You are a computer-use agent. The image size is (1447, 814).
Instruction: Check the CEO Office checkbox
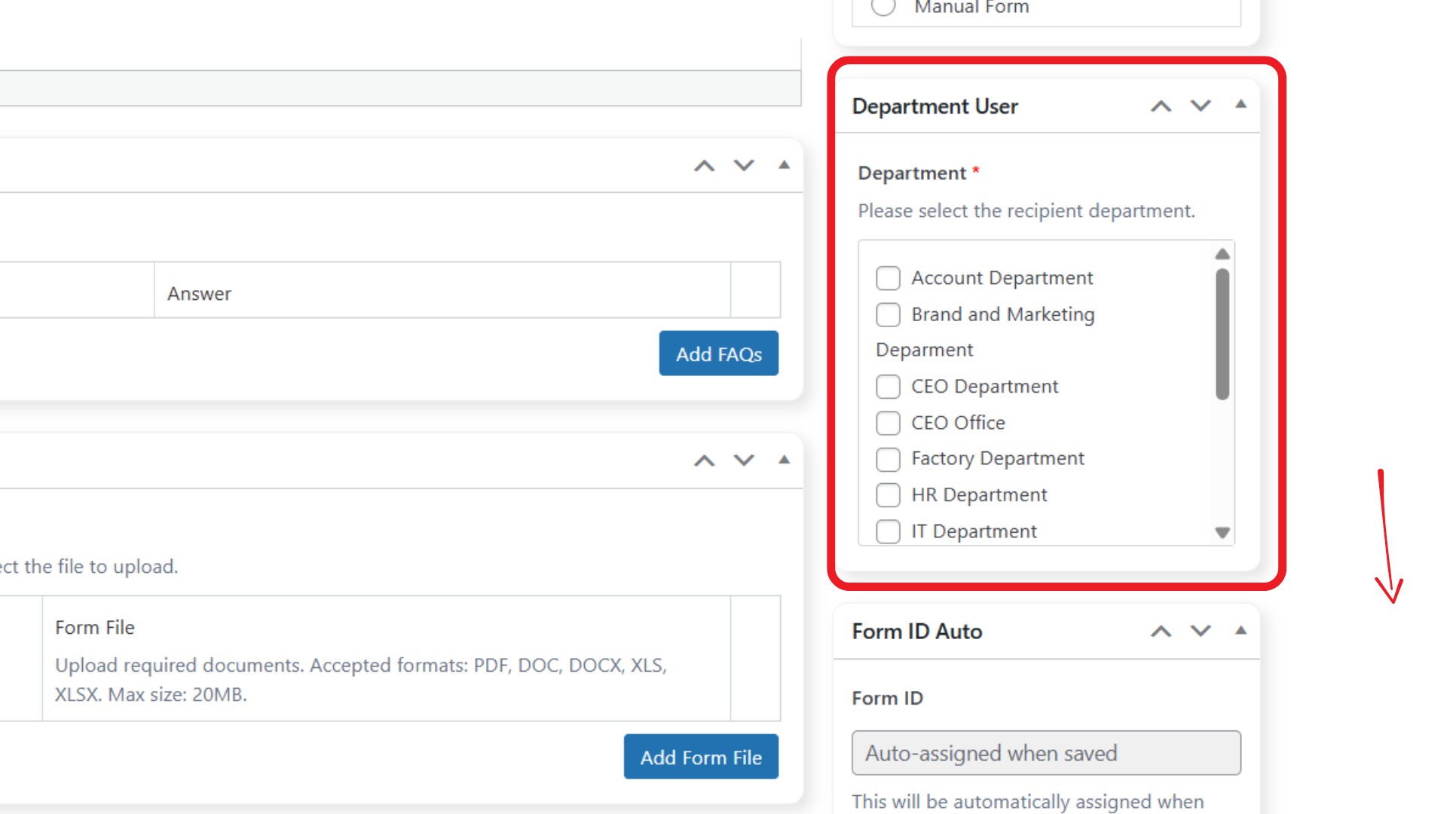coord(888,423)
